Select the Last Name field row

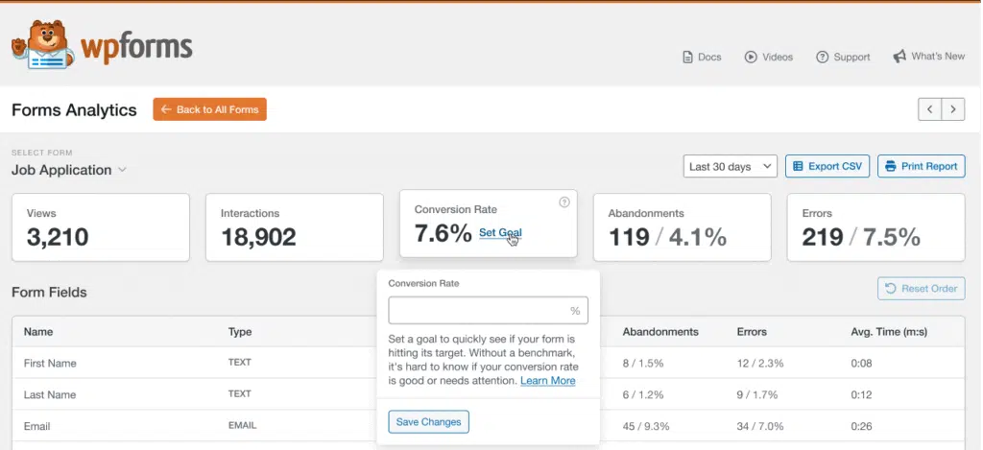click(489, 395)
